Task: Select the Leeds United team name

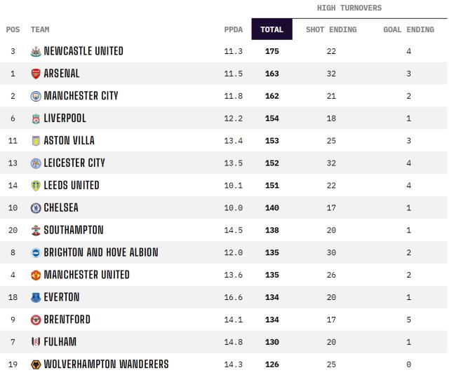Action: (72, 186)
